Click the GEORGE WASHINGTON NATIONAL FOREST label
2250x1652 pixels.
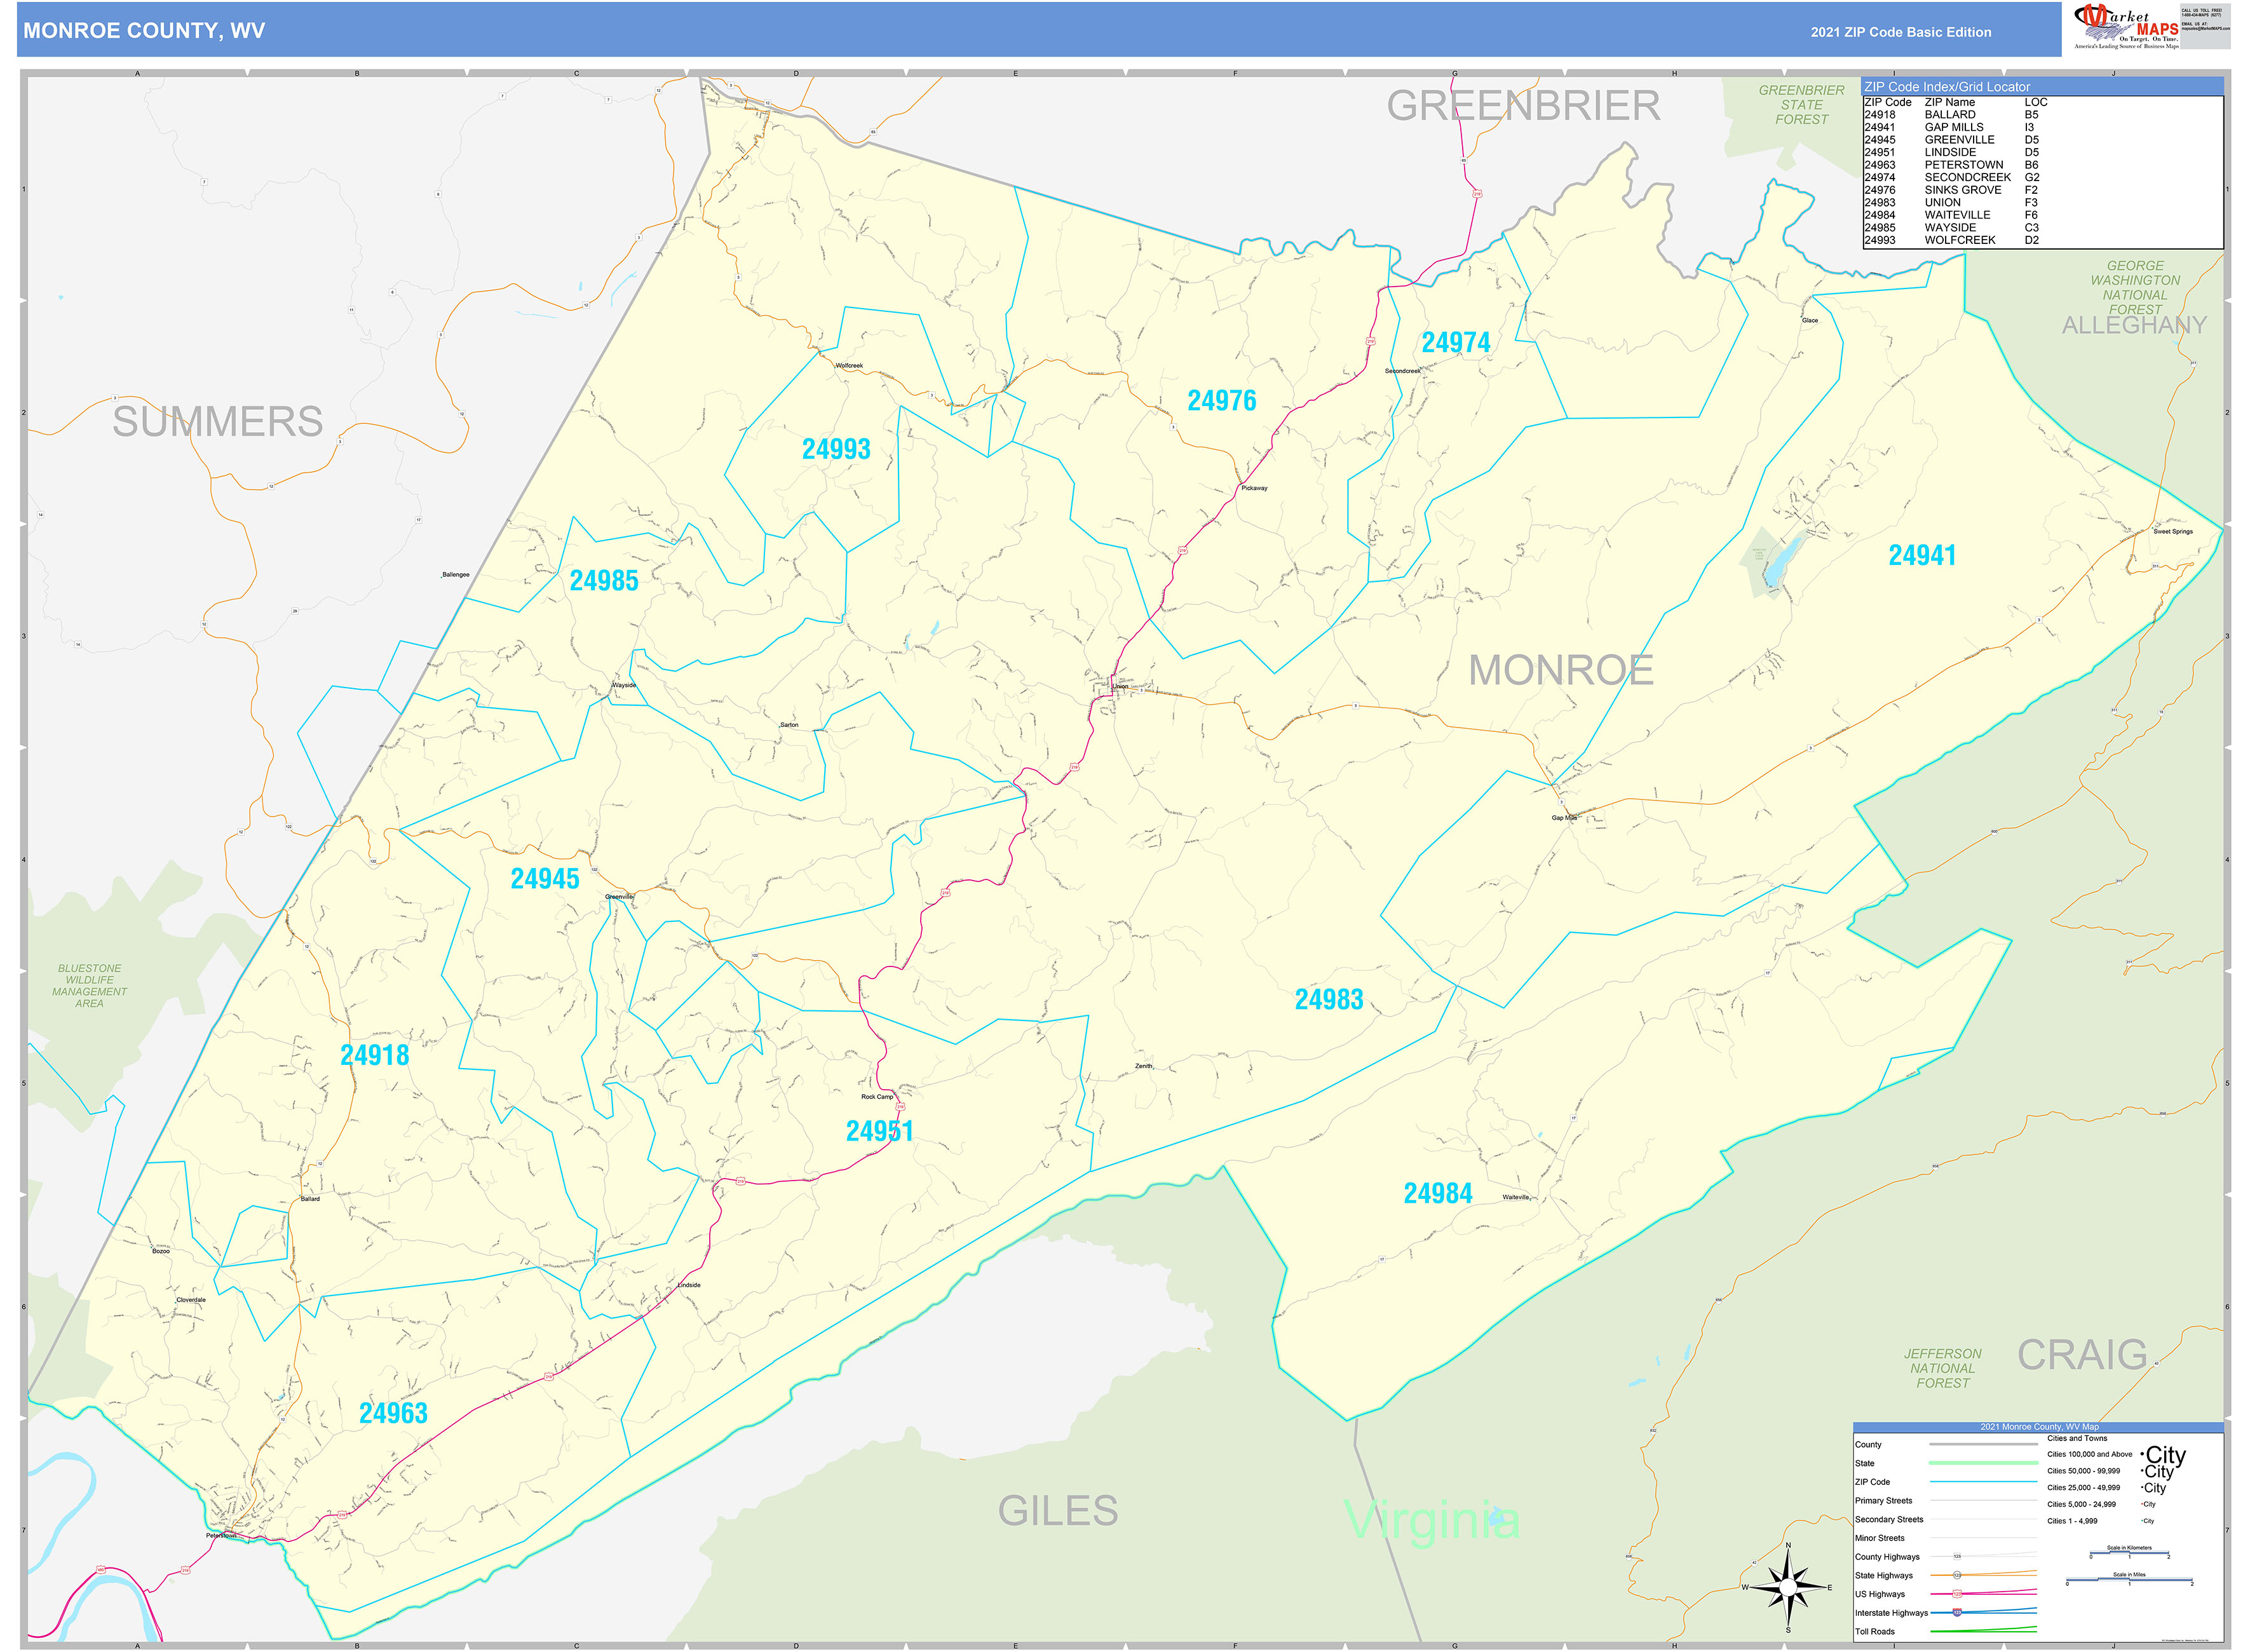pyautogui.click(x=2135, y=288)
